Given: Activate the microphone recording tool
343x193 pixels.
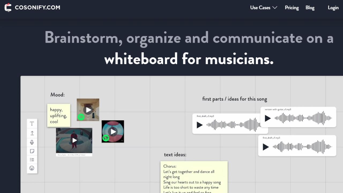Looking at the screenshot, I should [x=32, y=142].
